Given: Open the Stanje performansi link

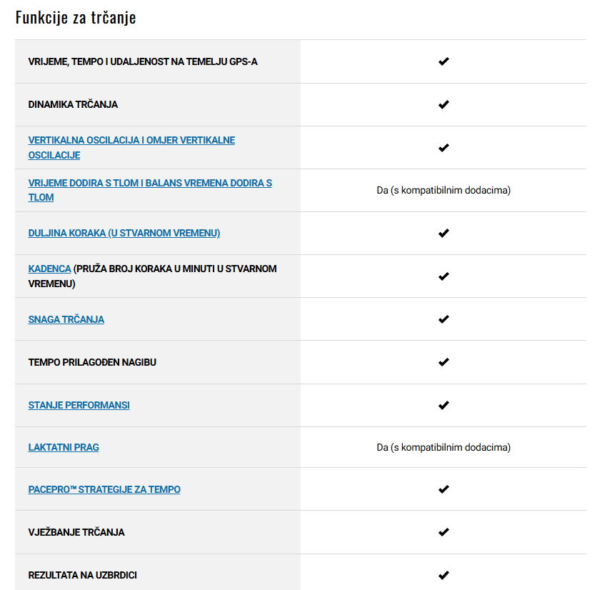Looking at the screenshot, I should coord(79,405).
